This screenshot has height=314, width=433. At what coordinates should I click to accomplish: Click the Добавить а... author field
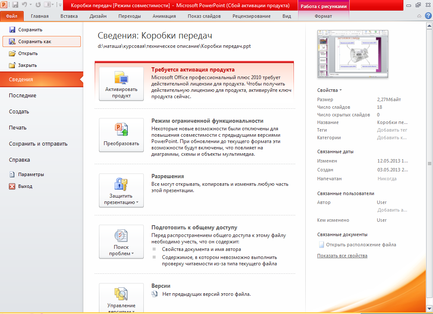[392, 210]
